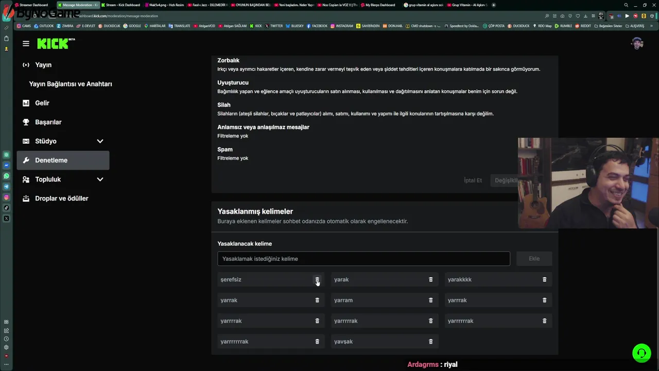659x371 pixels.
Task: Open Telegram in the browser sidebar
Action: click(7, 187)
